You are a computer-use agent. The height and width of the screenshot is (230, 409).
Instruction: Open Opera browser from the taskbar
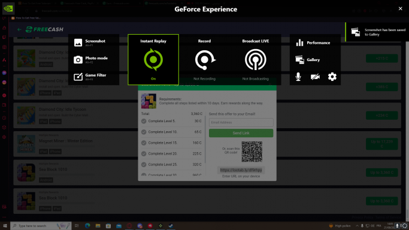129,226
